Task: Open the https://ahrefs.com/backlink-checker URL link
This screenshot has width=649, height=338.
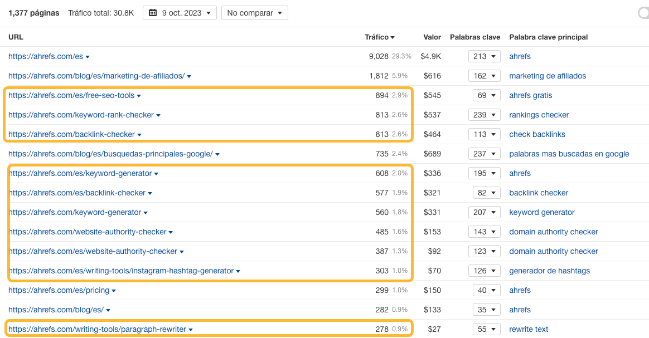Action: (70, 134)
